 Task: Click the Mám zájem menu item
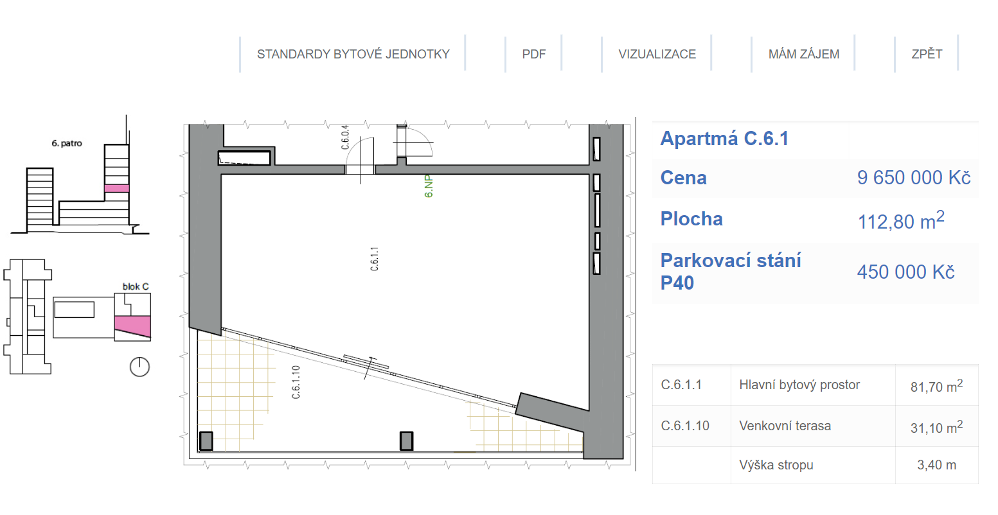pyautogui.click(x=803, y=54)
